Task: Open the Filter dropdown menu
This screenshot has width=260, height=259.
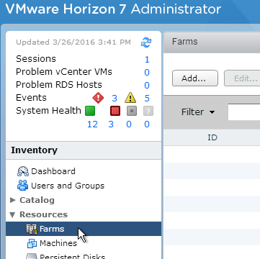Action: click(x=198, y=112)
